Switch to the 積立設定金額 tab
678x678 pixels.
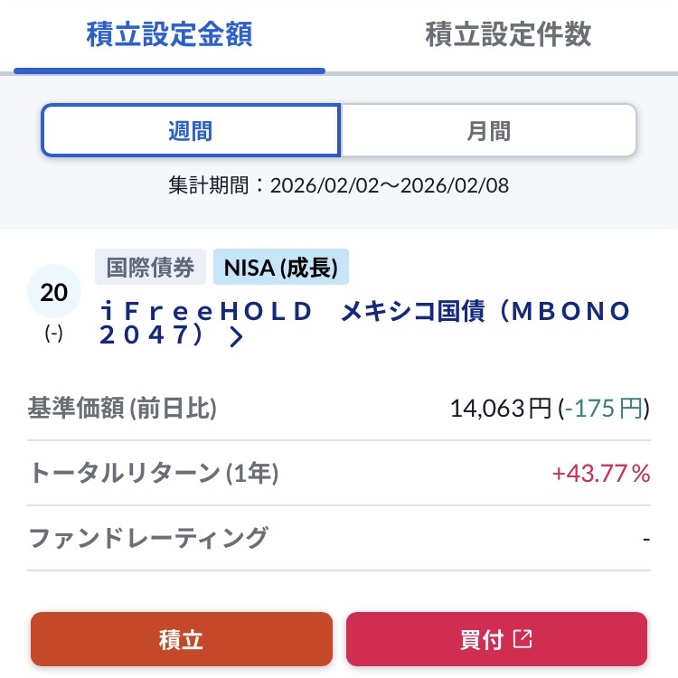pyautogui.click(x=169, y=34)
